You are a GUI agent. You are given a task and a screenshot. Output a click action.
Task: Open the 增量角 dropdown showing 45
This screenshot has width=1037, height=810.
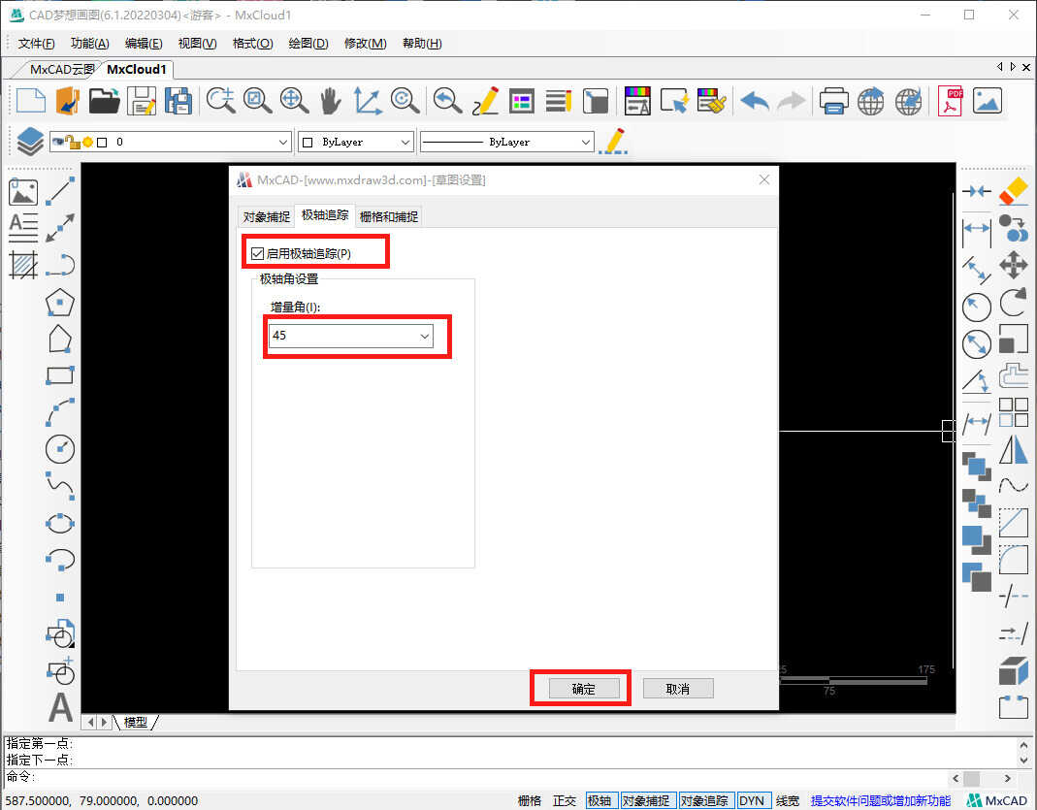tap(350, 336)
